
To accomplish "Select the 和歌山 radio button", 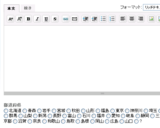I will (44, 122).
